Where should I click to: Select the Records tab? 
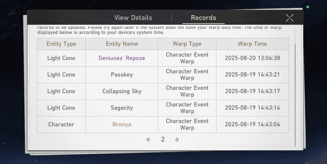203,18
